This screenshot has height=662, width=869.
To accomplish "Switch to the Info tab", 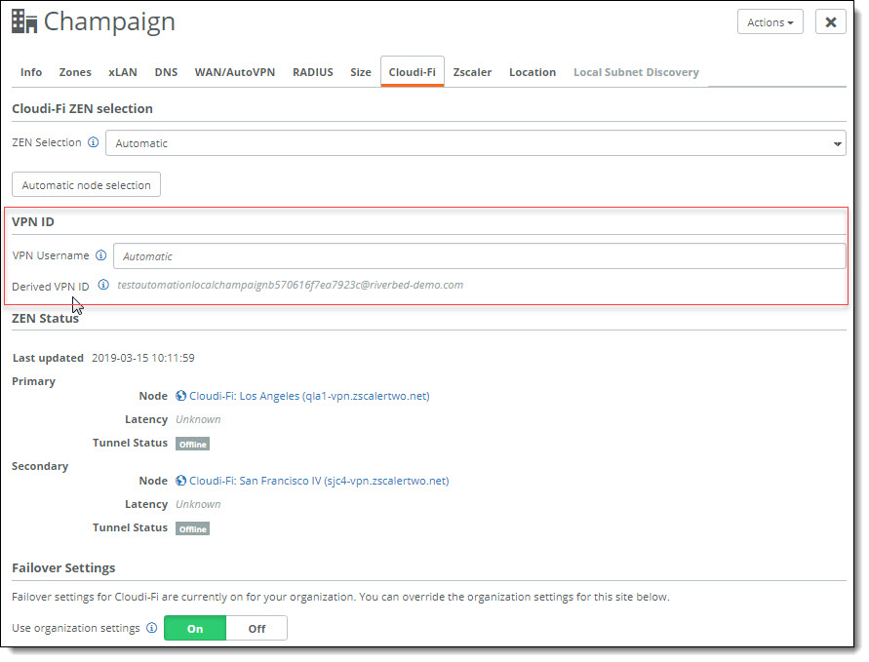I will pyautogui.click(x=31, y=72).
